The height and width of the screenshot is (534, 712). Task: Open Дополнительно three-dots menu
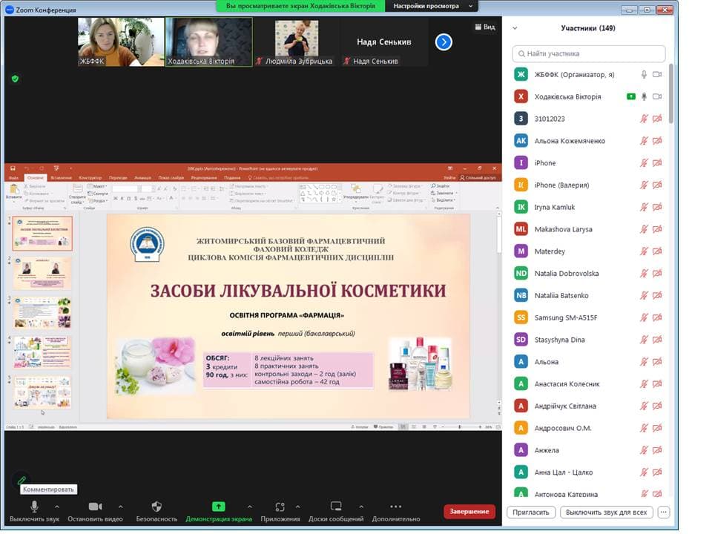click(x=395, y=511)
